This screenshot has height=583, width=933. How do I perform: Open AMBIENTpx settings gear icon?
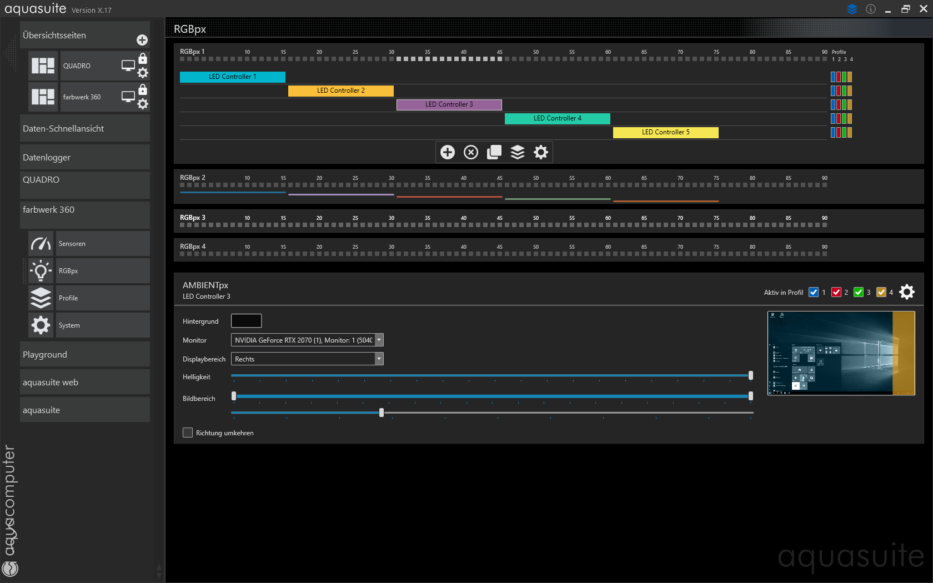(x=907, y=292)
